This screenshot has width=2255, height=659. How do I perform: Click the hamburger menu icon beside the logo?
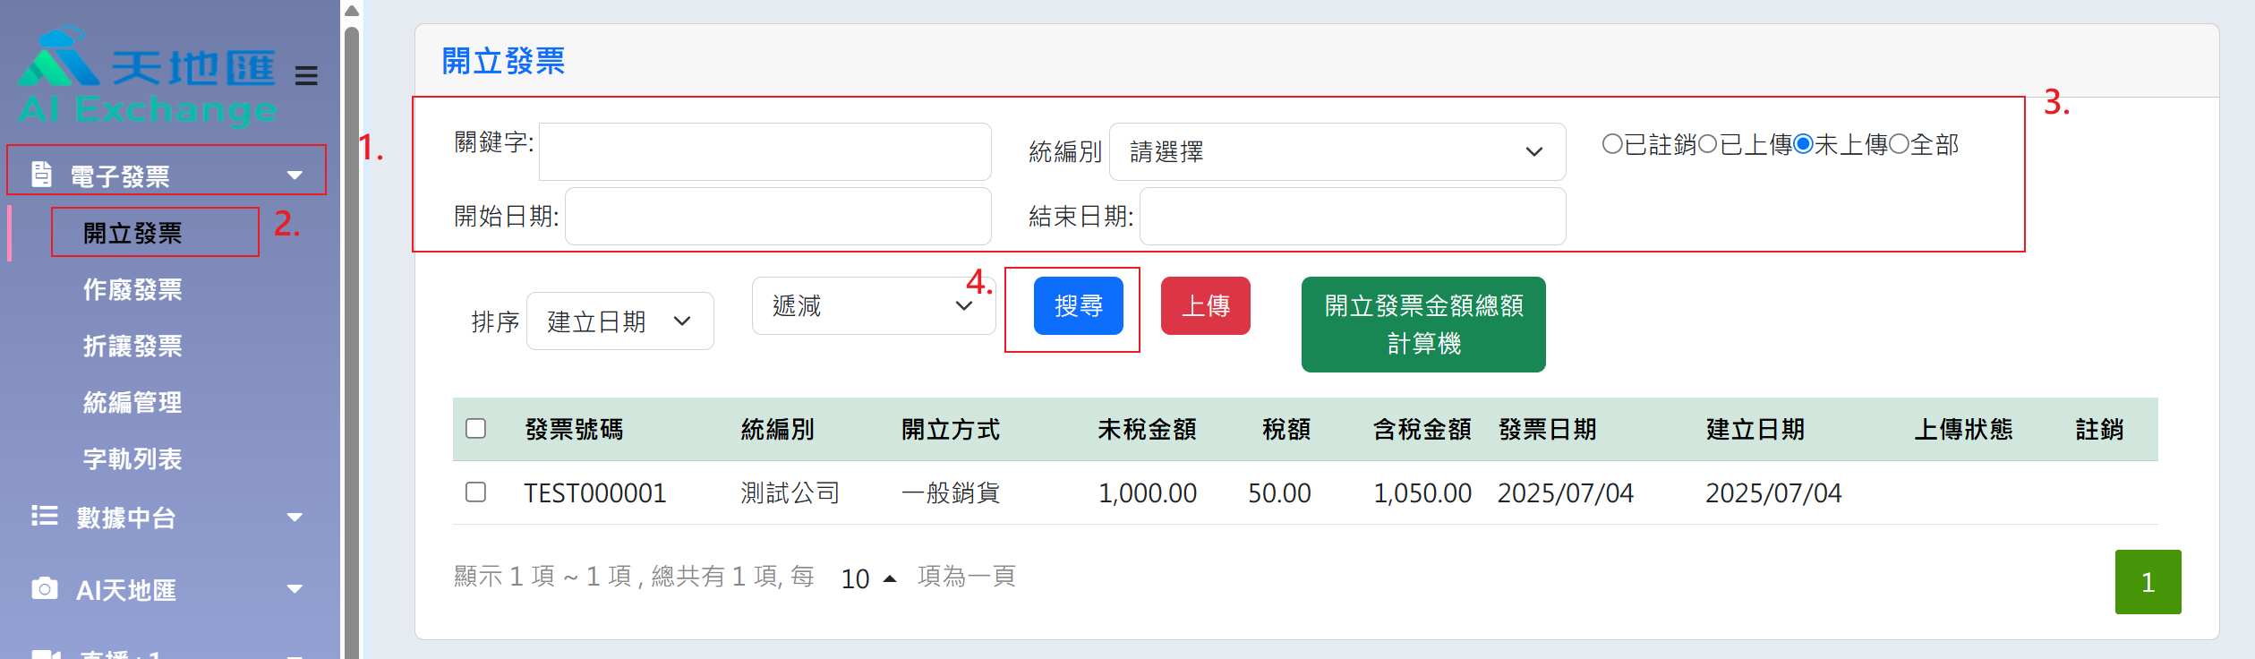tap(306, 76)
